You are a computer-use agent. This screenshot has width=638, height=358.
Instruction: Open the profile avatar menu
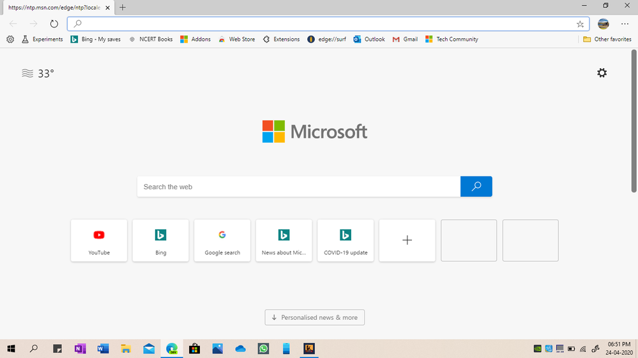pyautogui.click(x=604, y=24)
